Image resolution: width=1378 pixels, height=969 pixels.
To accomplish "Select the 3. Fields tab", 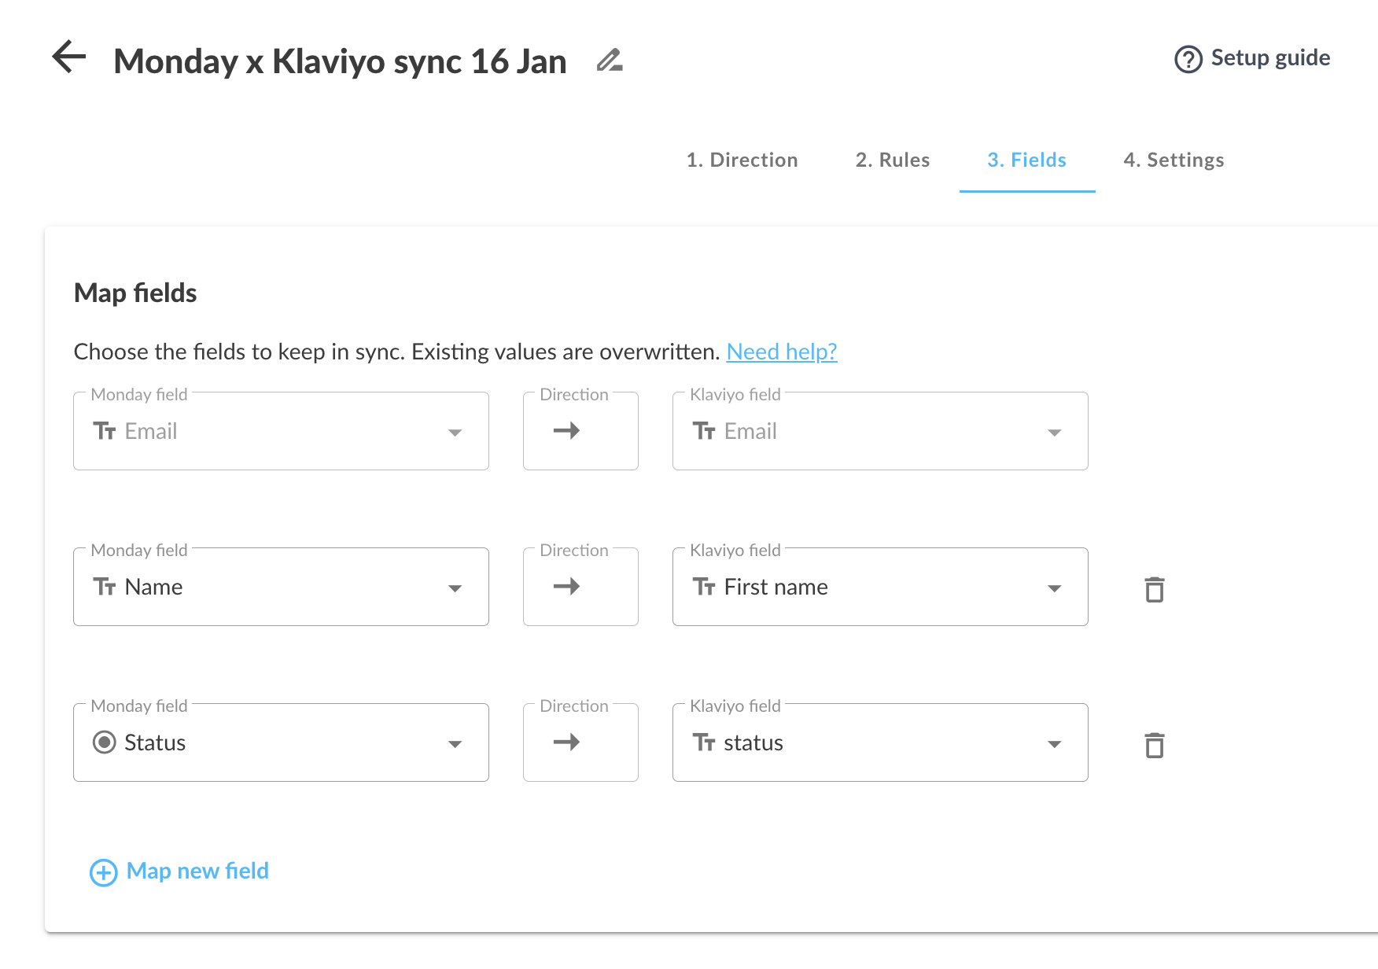I will (1026, 160).
